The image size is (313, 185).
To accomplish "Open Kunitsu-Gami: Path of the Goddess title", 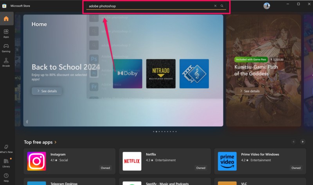I will (x=256, y=70).
